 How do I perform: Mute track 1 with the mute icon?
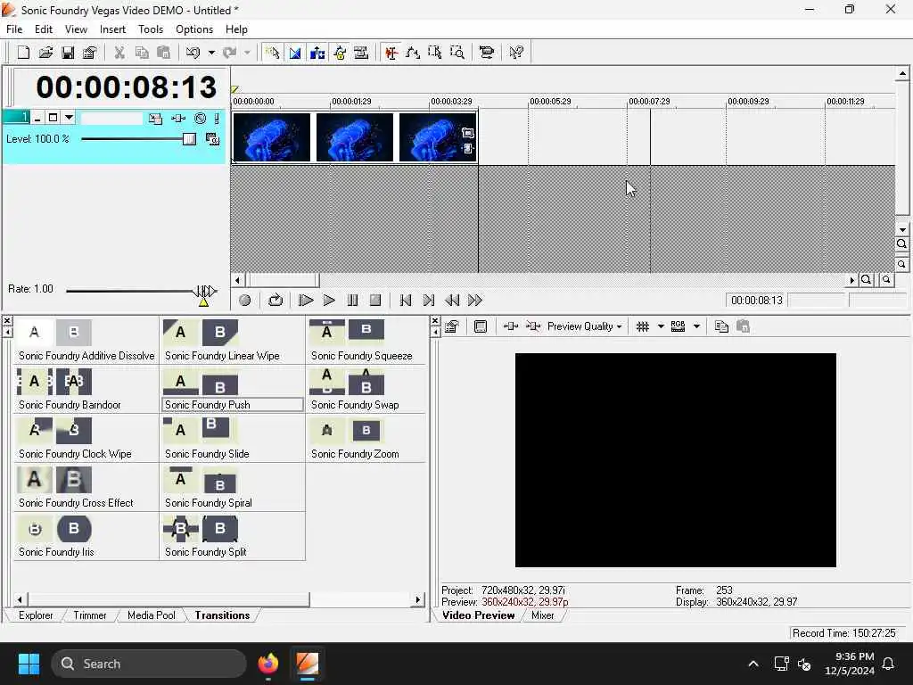[200, 119]
